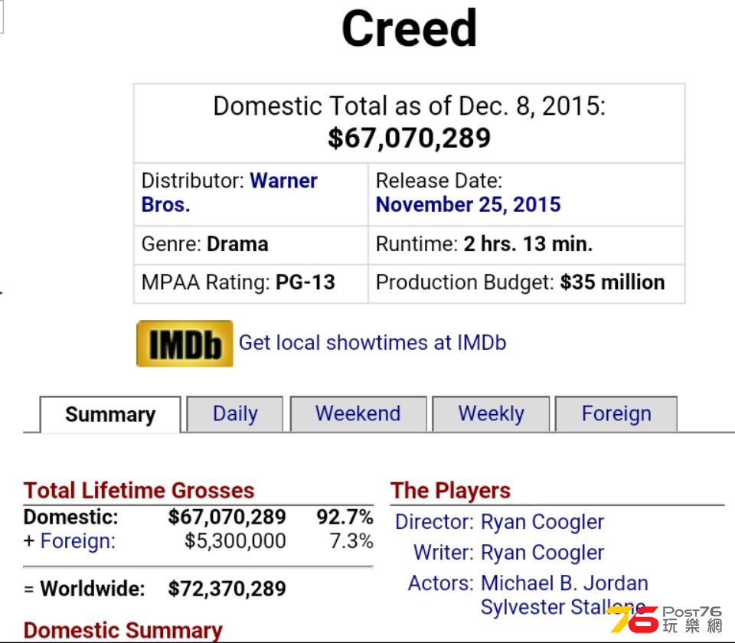Click the Actors label link
The image size is (735, 643).
pyautogui.click(x=441, y=583)
